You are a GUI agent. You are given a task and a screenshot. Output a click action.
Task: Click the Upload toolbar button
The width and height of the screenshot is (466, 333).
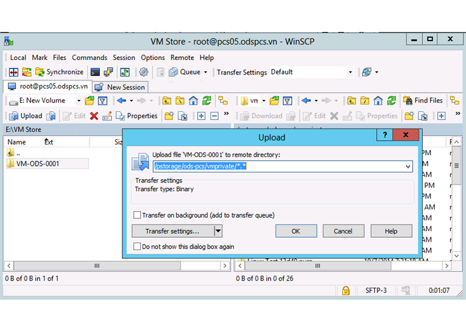point(25,116)
